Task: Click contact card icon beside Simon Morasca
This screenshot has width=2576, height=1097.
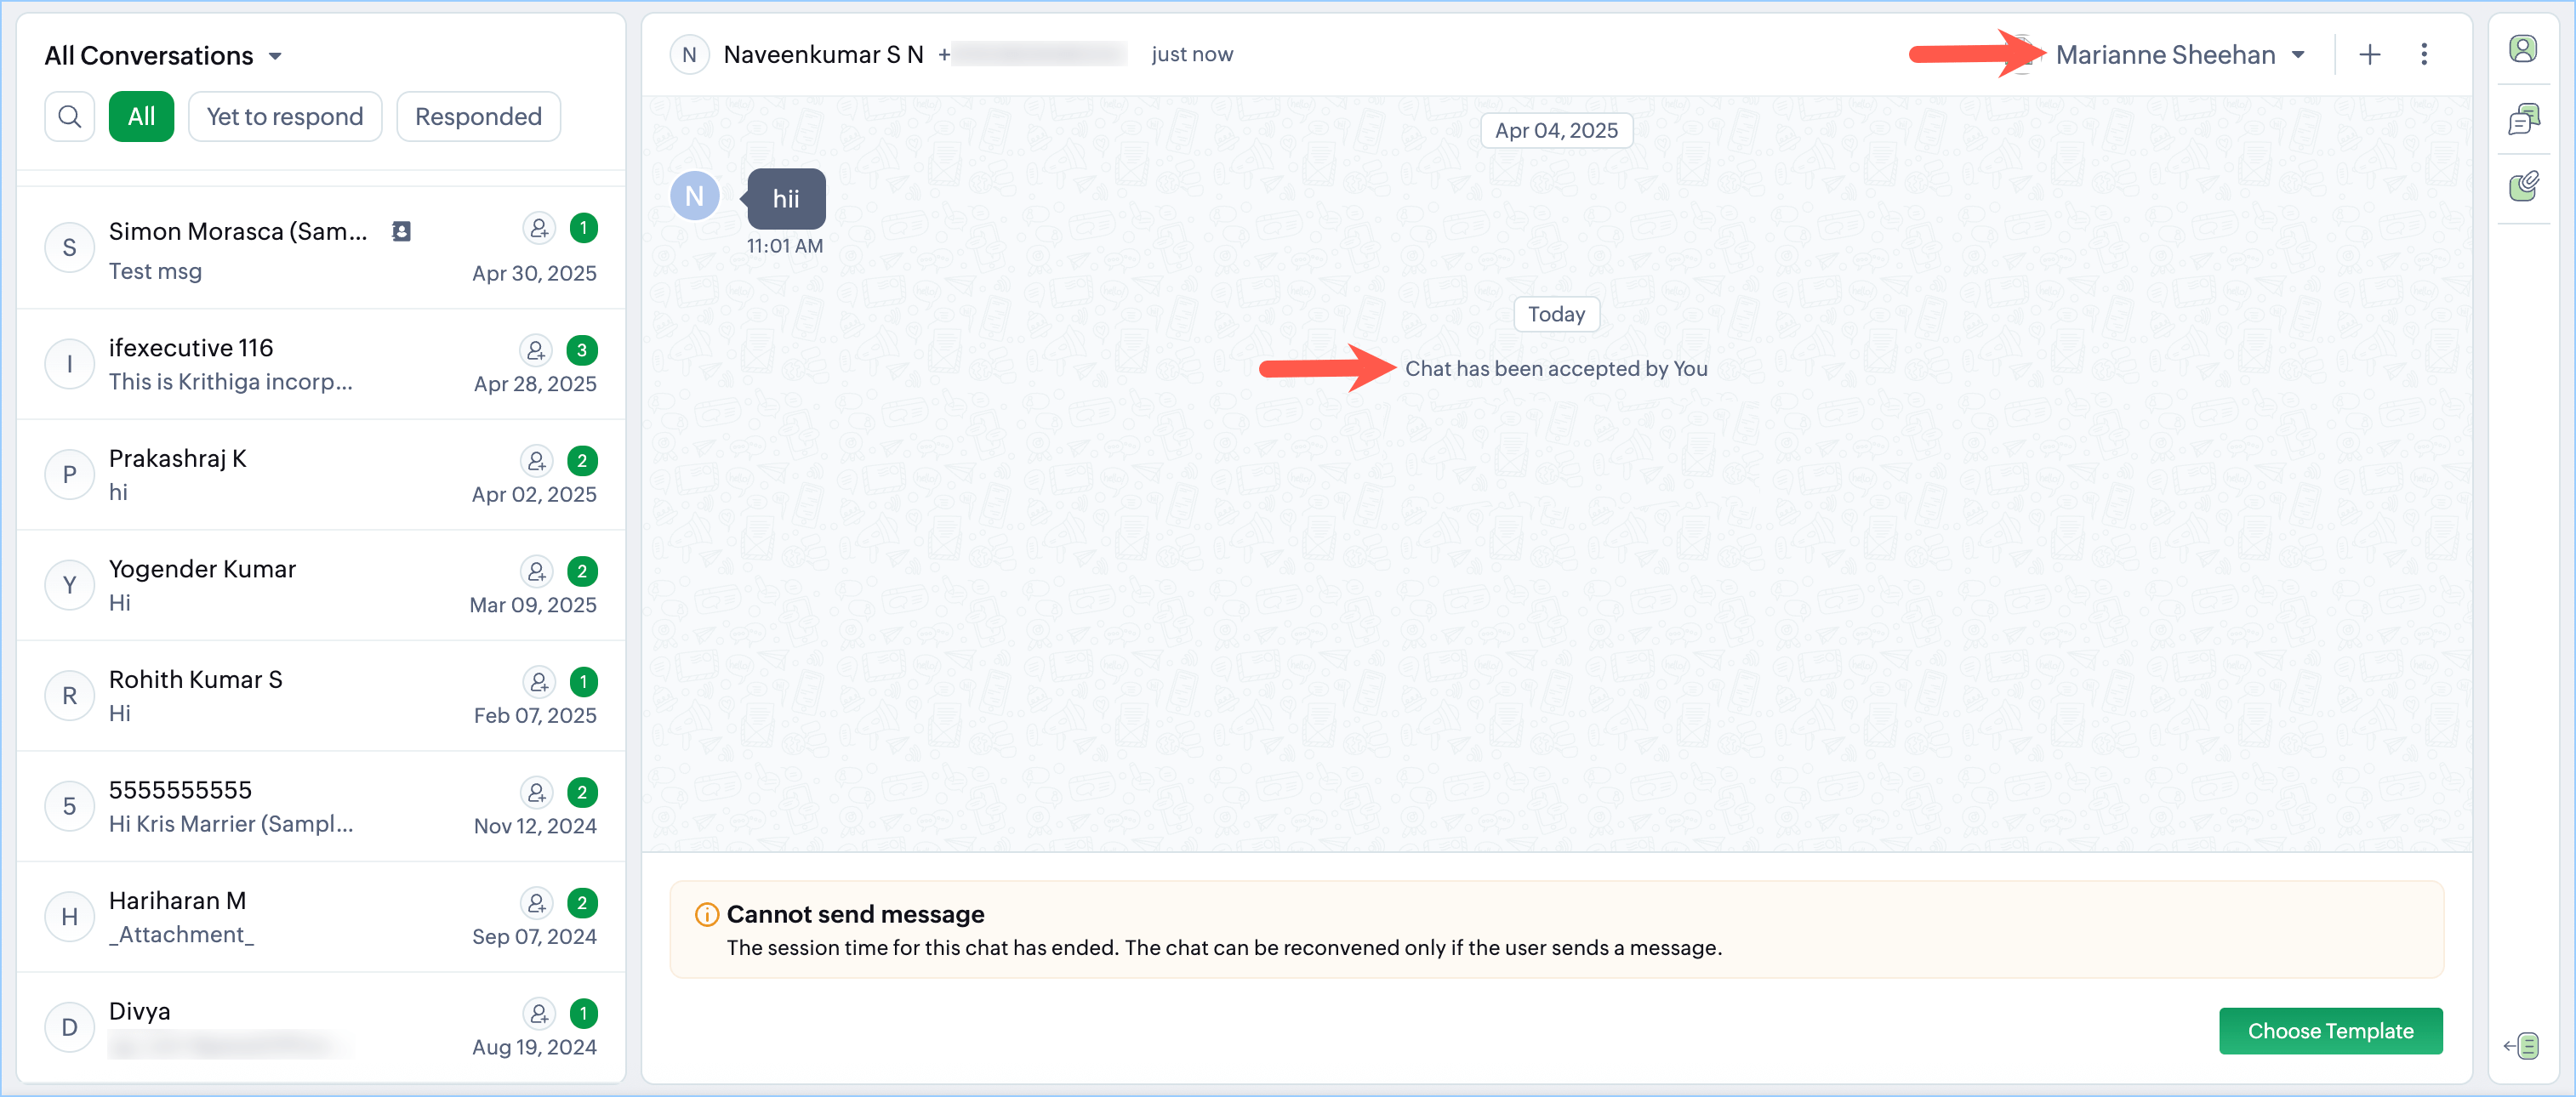Action: click(x=401, y=232)
